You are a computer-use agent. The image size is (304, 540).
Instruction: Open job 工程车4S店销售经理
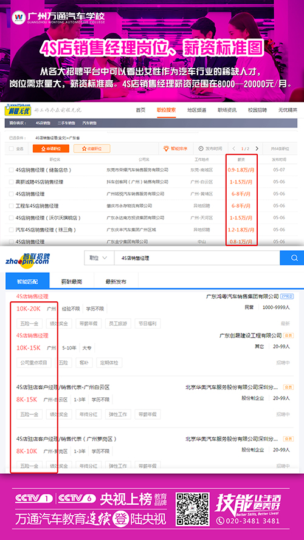pyautogui.click(x=37, y=206)
